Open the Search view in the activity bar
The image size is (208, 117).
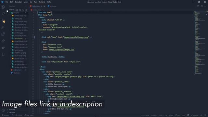pos(3,14)
